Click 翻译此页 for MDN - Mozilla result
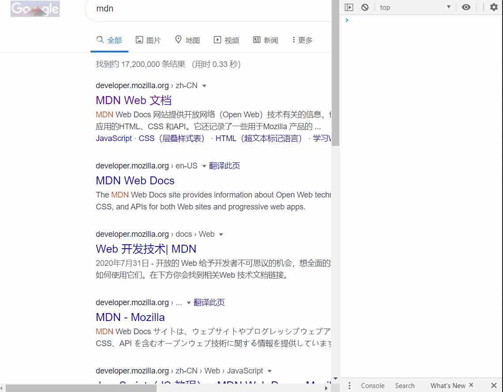The width and height of the screenshot is (503, 392). (209, 302)
